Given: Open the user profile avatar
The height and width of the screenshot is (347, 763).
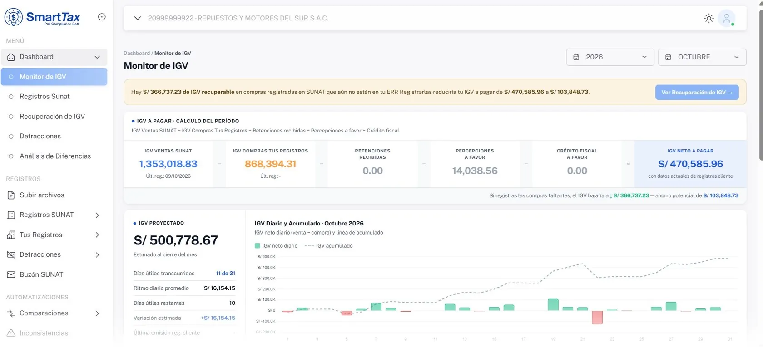Looking at the screenshot, I should (727, 18).
